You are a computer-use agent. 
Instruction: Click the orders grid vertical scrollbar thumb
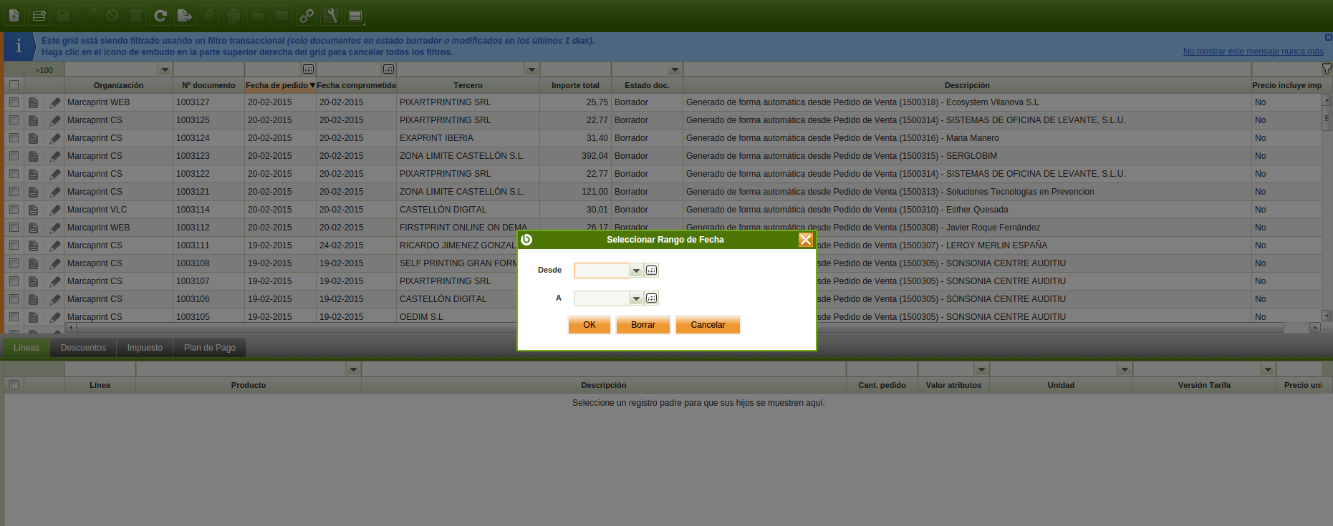pos(1327,118)
